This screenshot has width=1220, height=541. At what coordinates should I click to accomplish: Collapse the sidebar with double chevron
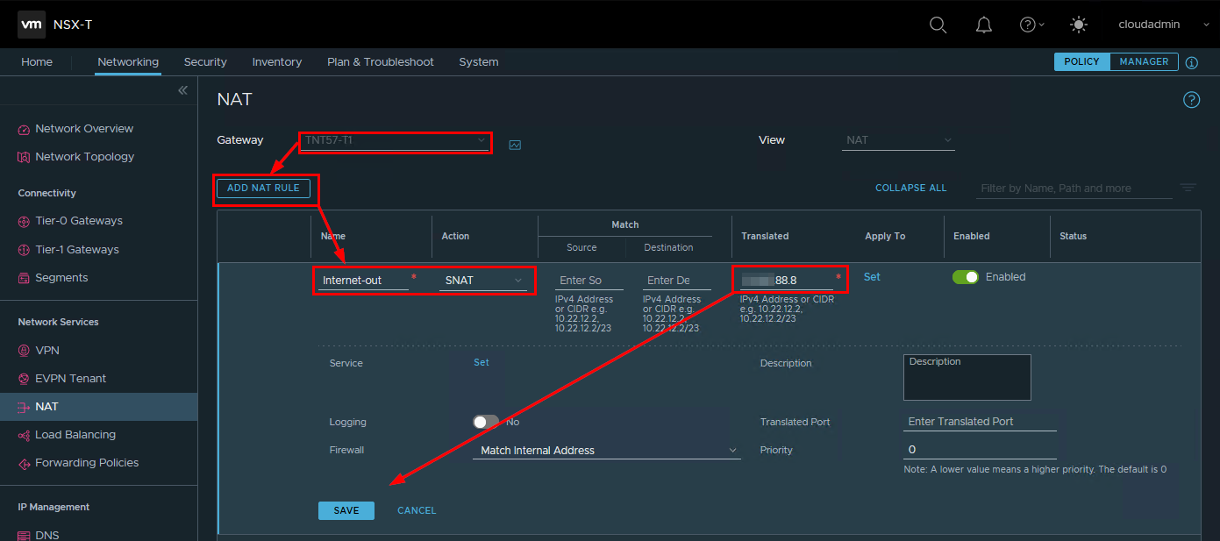tap(182, 90)
